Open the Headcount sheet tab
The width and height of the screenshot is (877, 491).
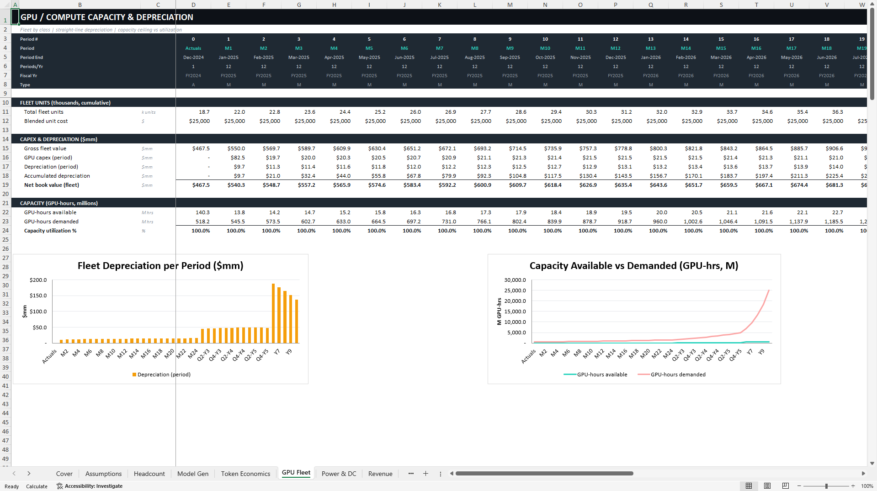(x=149, y=474)
